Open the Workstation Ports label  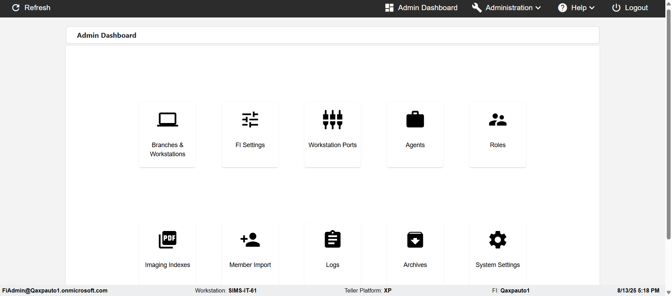click(333, 145)
